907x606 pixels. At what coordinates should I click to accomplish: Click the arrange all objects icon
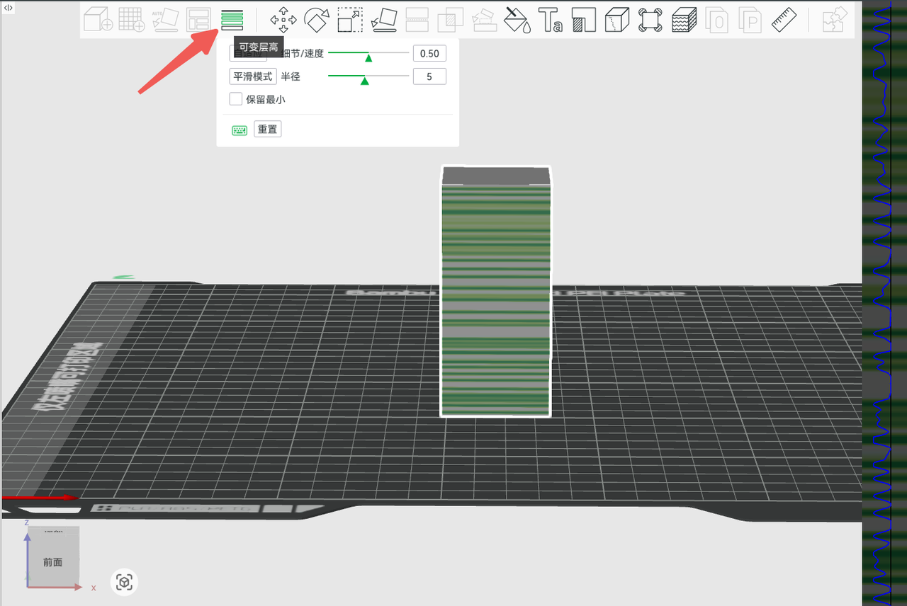pos(198,19)
